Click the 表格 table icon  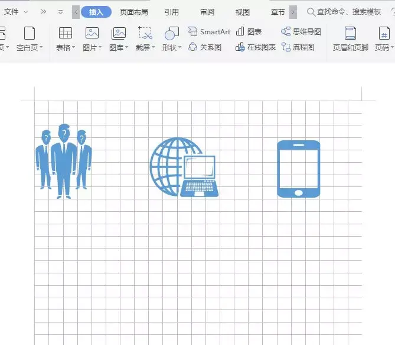(x=66, y=33)
